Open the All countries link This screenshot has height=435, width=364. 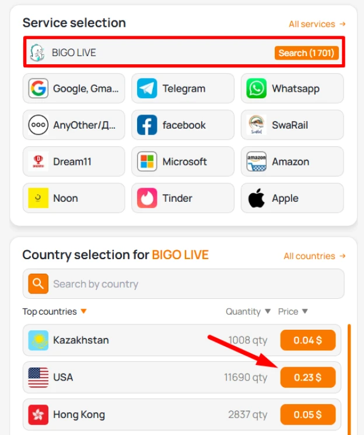tap(315, 256)
